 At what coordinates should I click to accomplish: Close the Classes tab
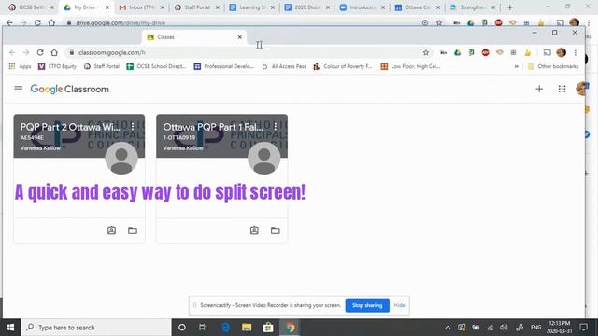point(239,37)
